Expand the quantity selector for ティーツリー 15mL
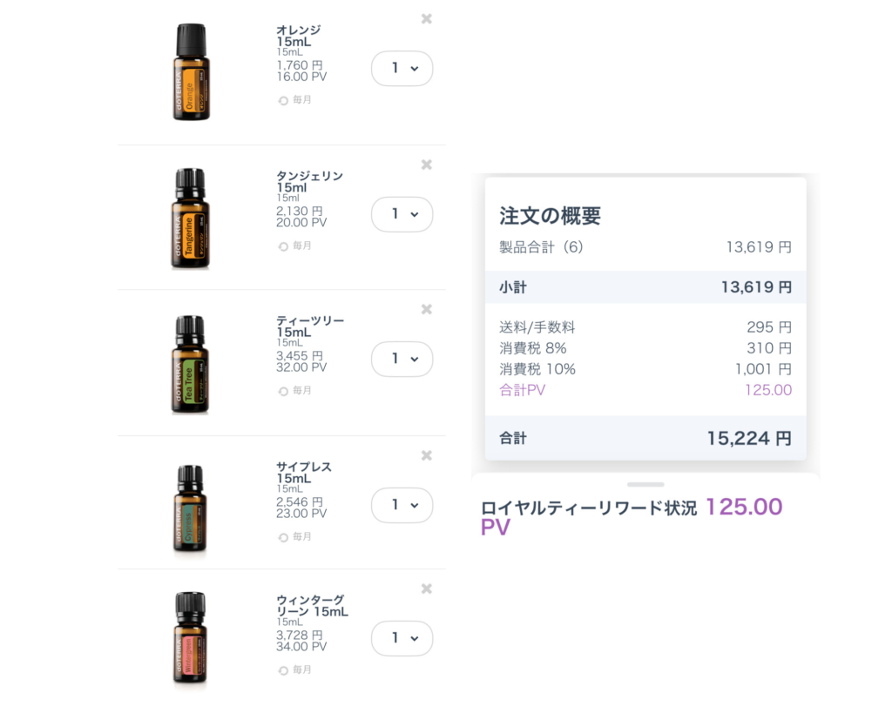Screen dimensions: 892x713 coord(402,358)
